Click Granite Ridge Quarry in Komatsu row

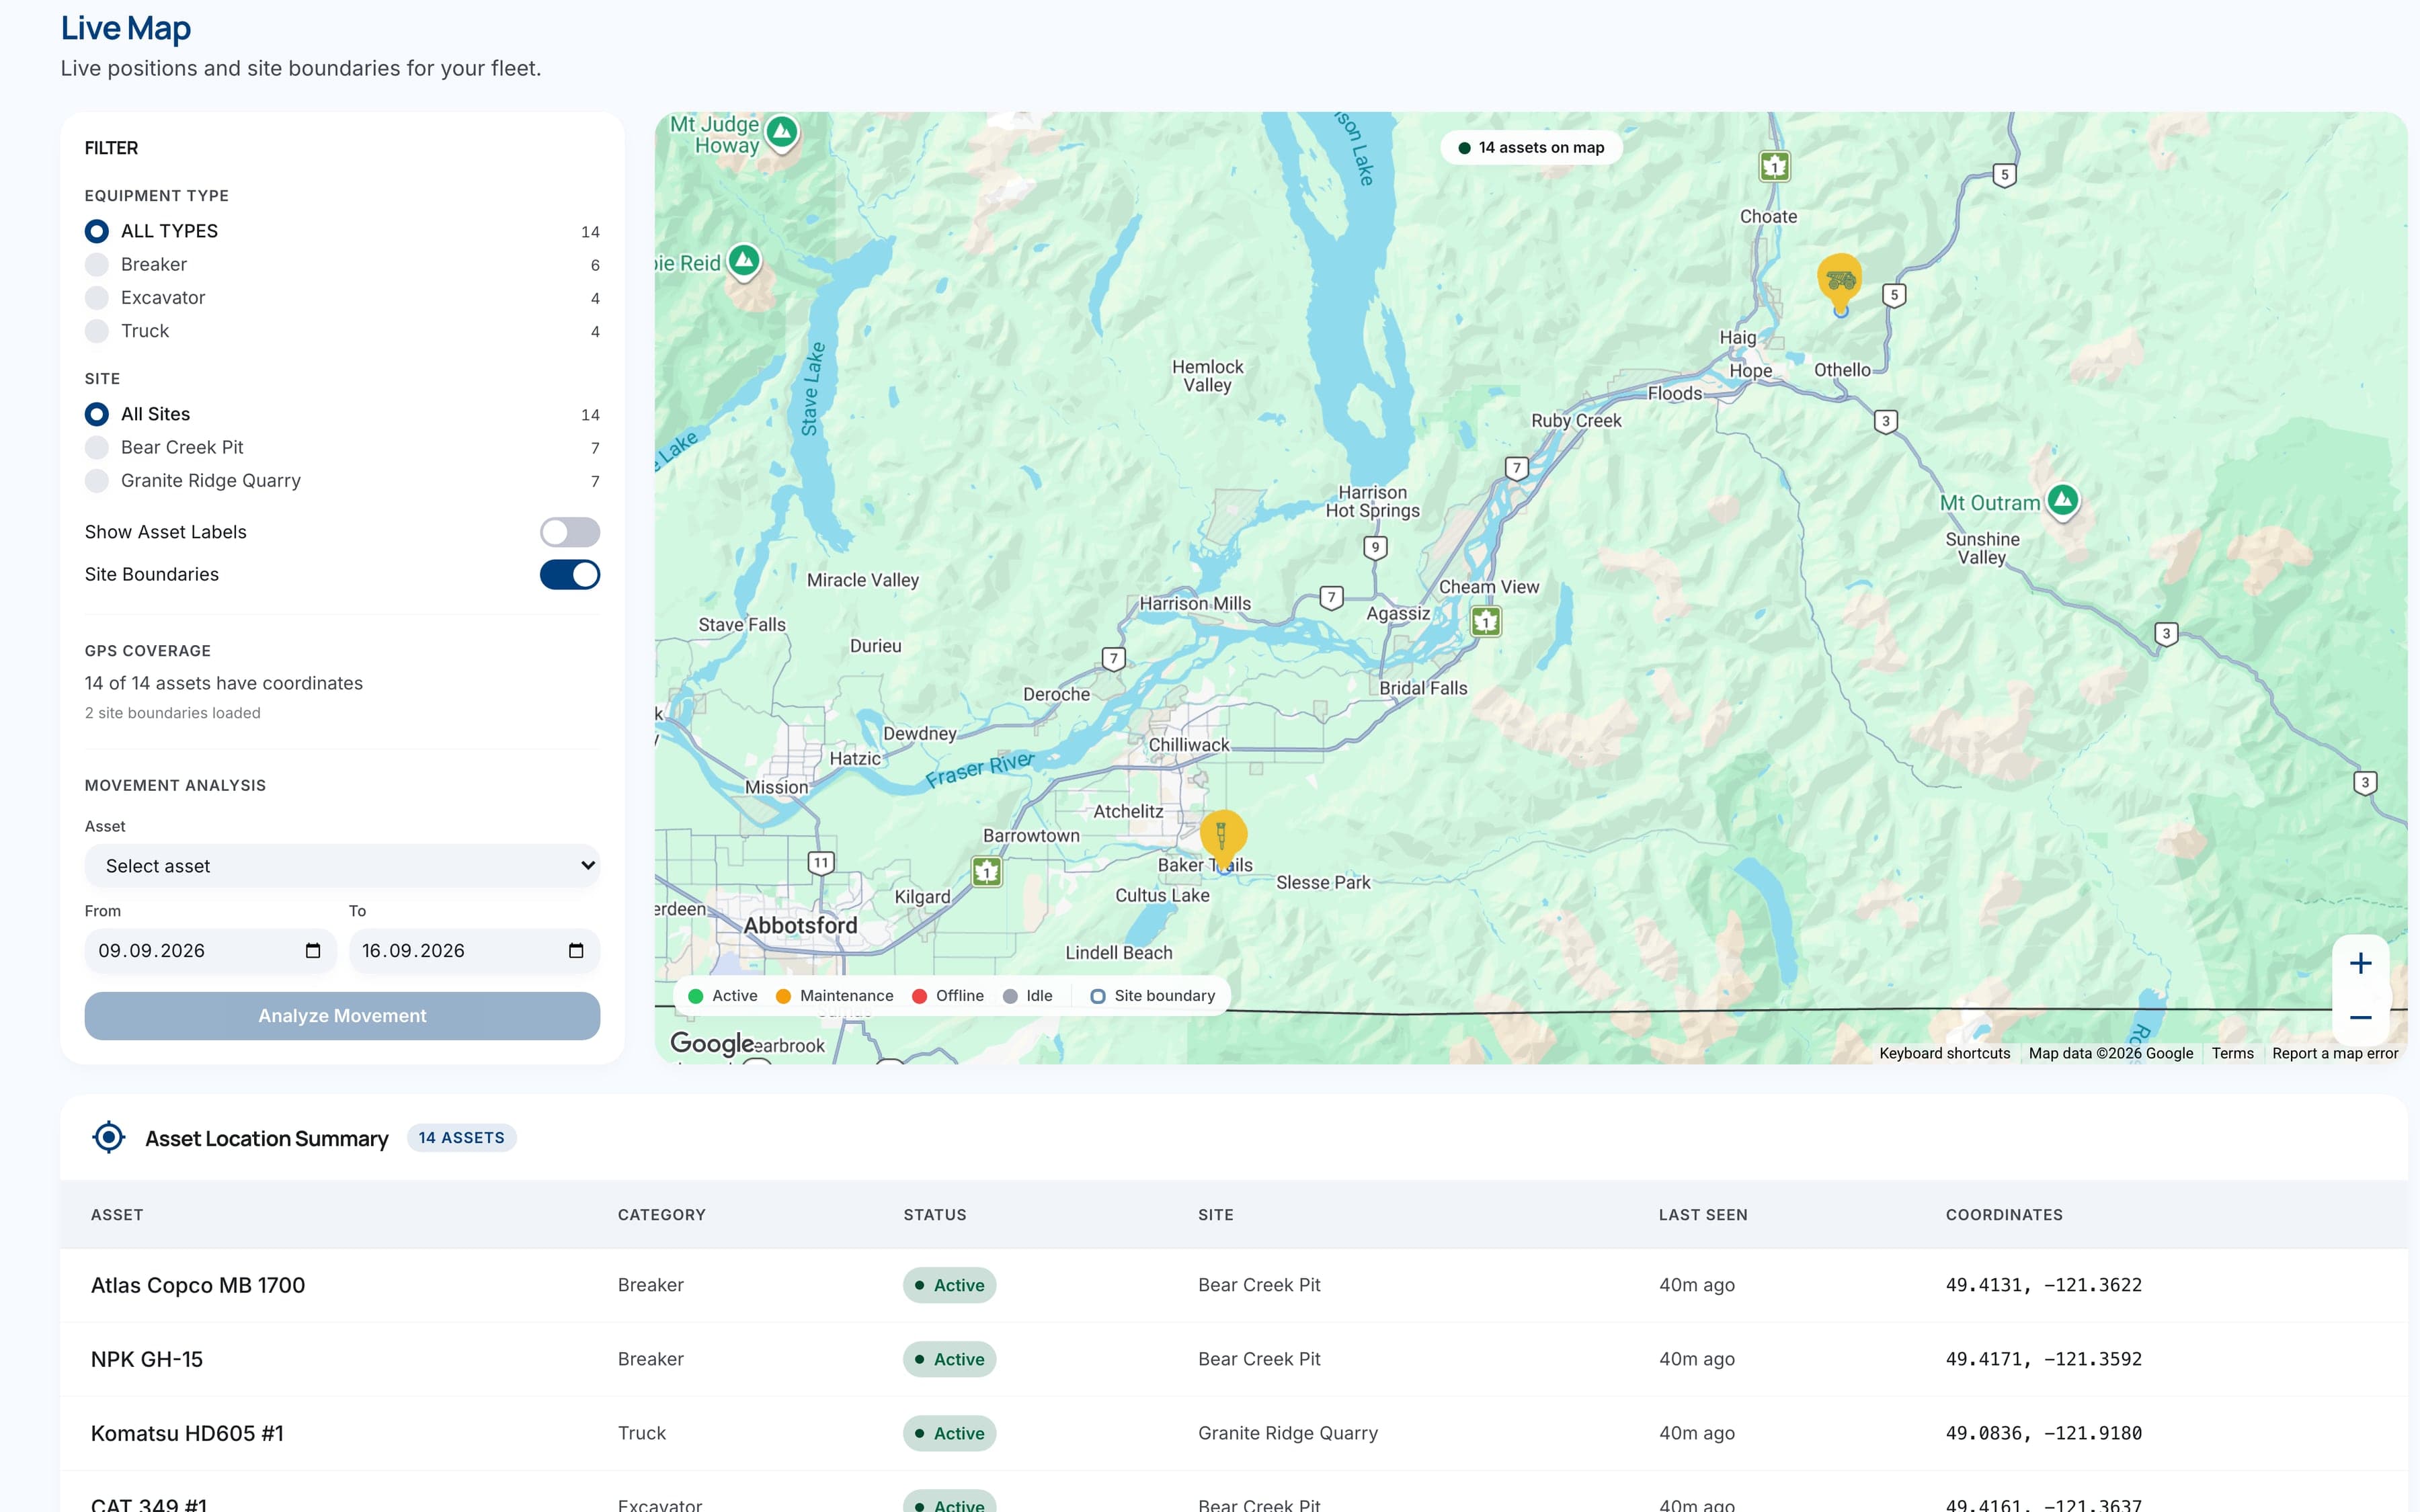click(x=1288, y=1433)
